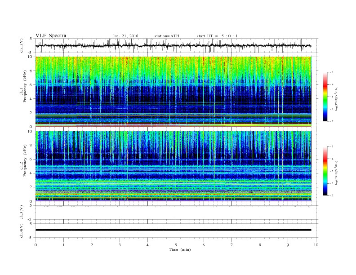The height and width of the screenshot is (275, 356).
Task: Click the time axis tick label "5"
Action: (x=176, y=245)
